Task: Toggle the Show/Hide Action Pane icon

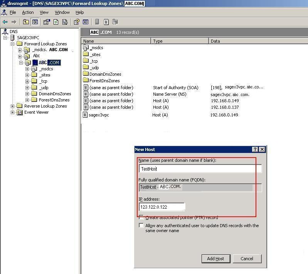Action: click(86, 22)
